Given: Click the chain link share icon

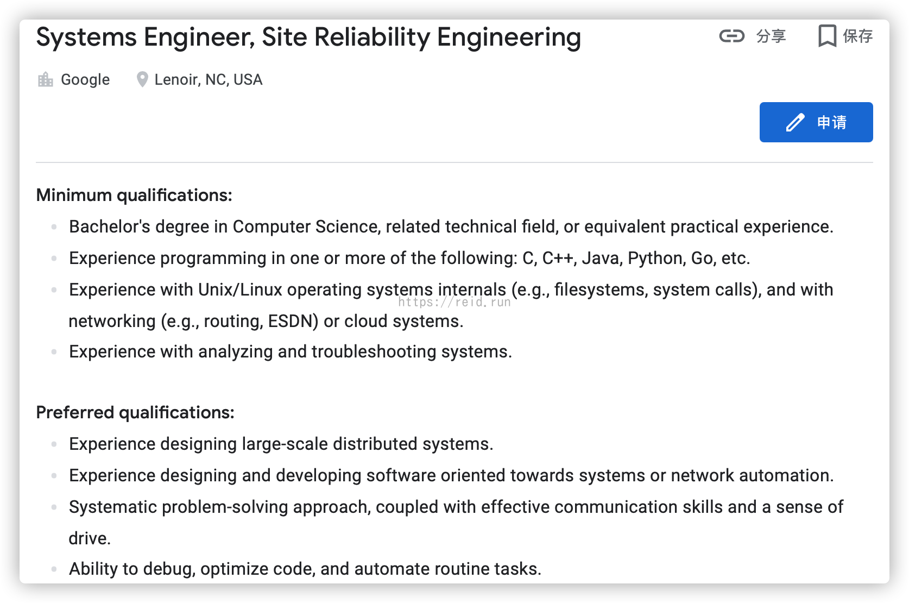Looking at the screenshot, I should click(731, 36).
